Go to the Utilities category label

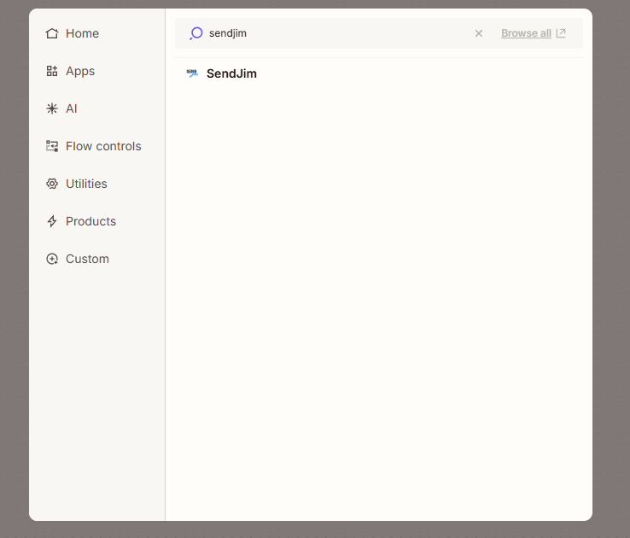(x=86, y=184)
